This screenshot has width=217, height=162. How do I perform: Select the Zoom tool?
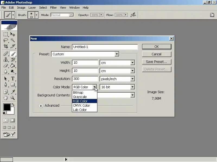point(12,98)
